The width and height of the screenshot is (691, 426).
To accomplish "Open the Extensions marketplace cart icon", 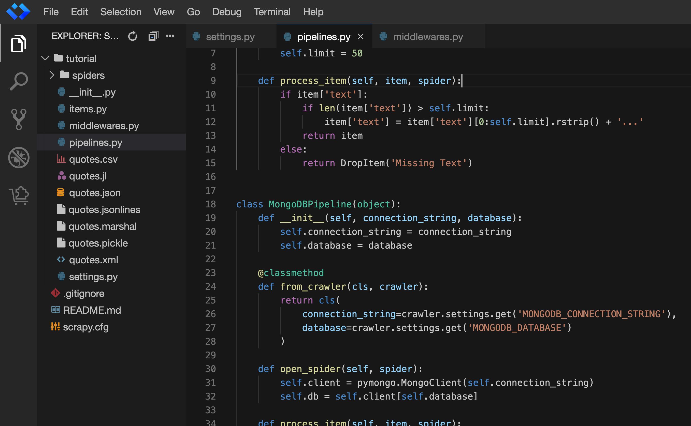I will [x=19, y=195].
